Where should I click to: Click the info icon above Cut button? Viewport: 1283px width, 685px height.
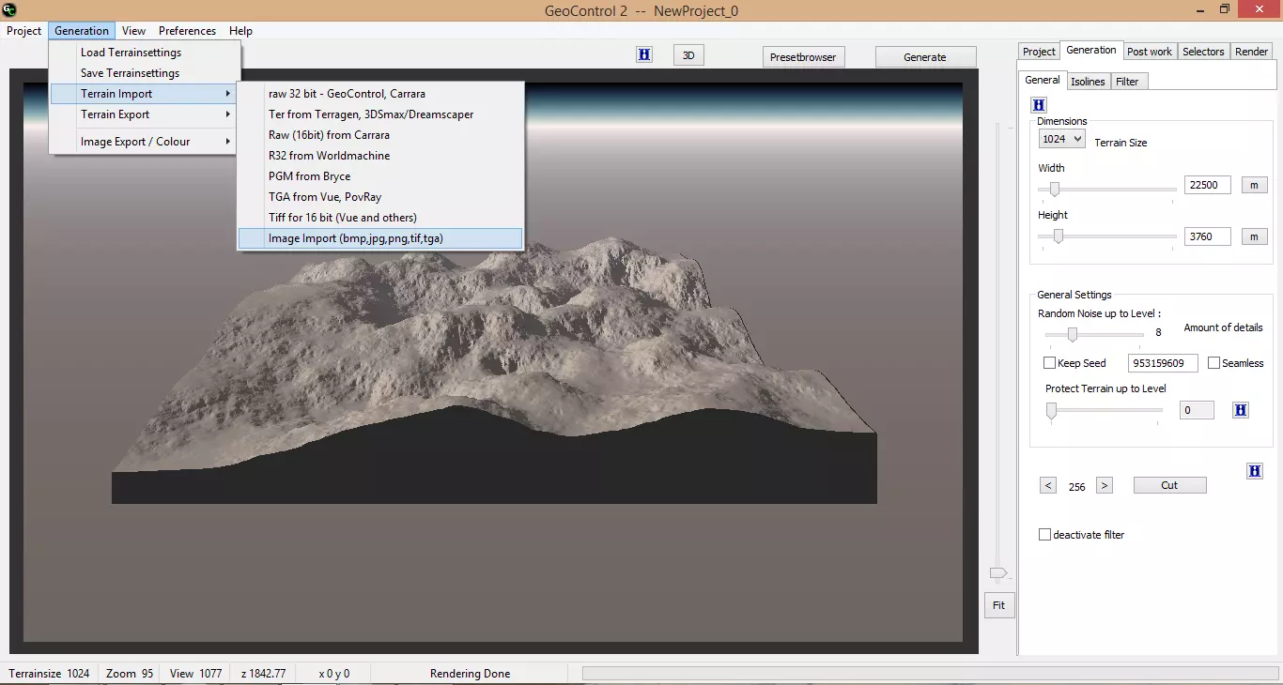coord(1255,471)
